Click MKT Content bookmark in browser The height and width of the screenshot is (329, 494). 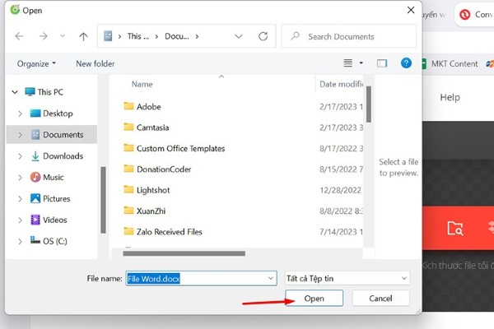pyautogui.click(x=454, y=64)
